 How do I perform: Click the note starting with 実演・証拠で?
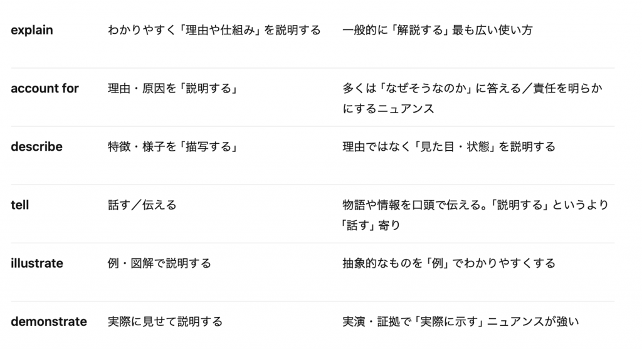point(461,321)
